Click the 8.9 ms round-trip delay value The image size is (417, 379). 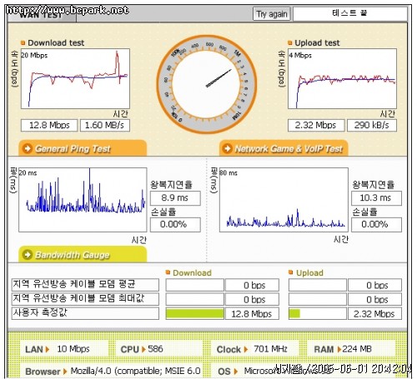[175, 198]
